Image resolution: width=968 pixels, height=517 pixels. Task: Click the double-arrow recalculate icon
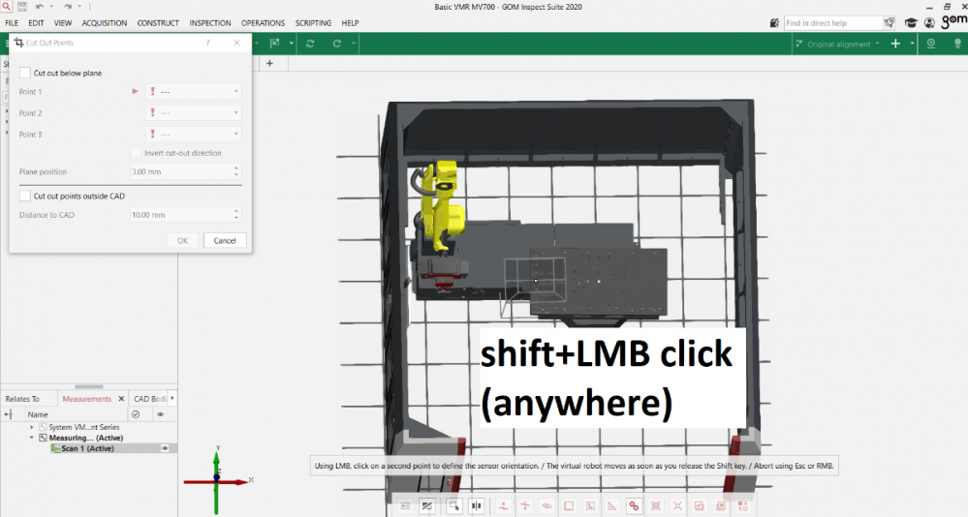pyautogui.click(x=310, y=44)
